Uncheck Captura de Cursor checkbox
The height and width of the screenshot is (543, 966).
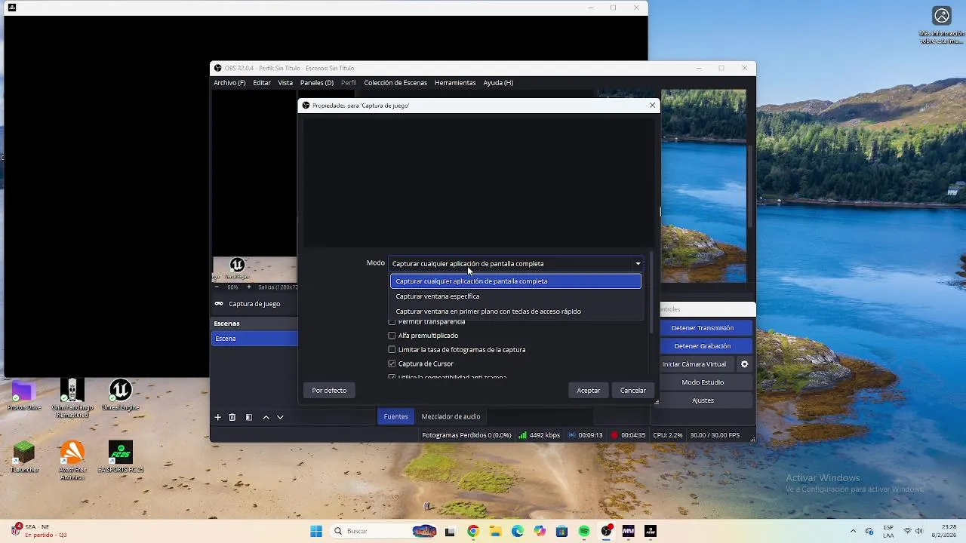coord(392,364)
